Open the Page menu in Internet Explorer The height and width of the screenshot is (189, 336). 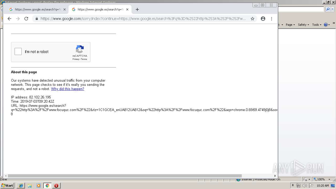pos(290,25)
